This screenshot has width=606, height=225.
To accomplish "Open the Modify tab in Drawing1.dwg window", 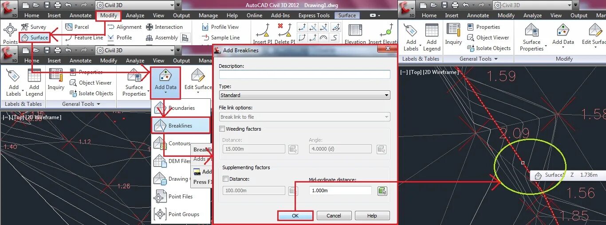I will (109, 16).
